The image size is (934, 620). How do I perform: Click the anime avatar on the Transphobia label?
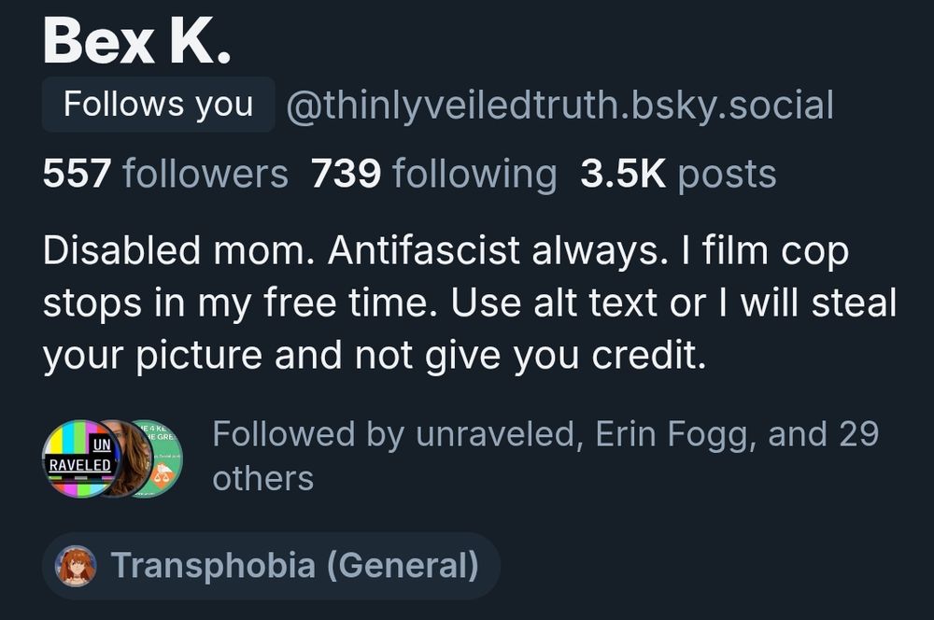(79, 563)
